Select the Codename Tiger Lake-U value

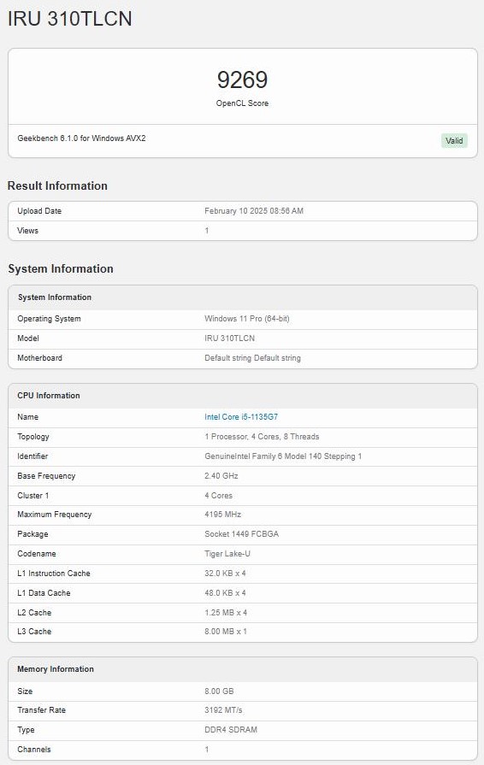(x=227, y=553)
